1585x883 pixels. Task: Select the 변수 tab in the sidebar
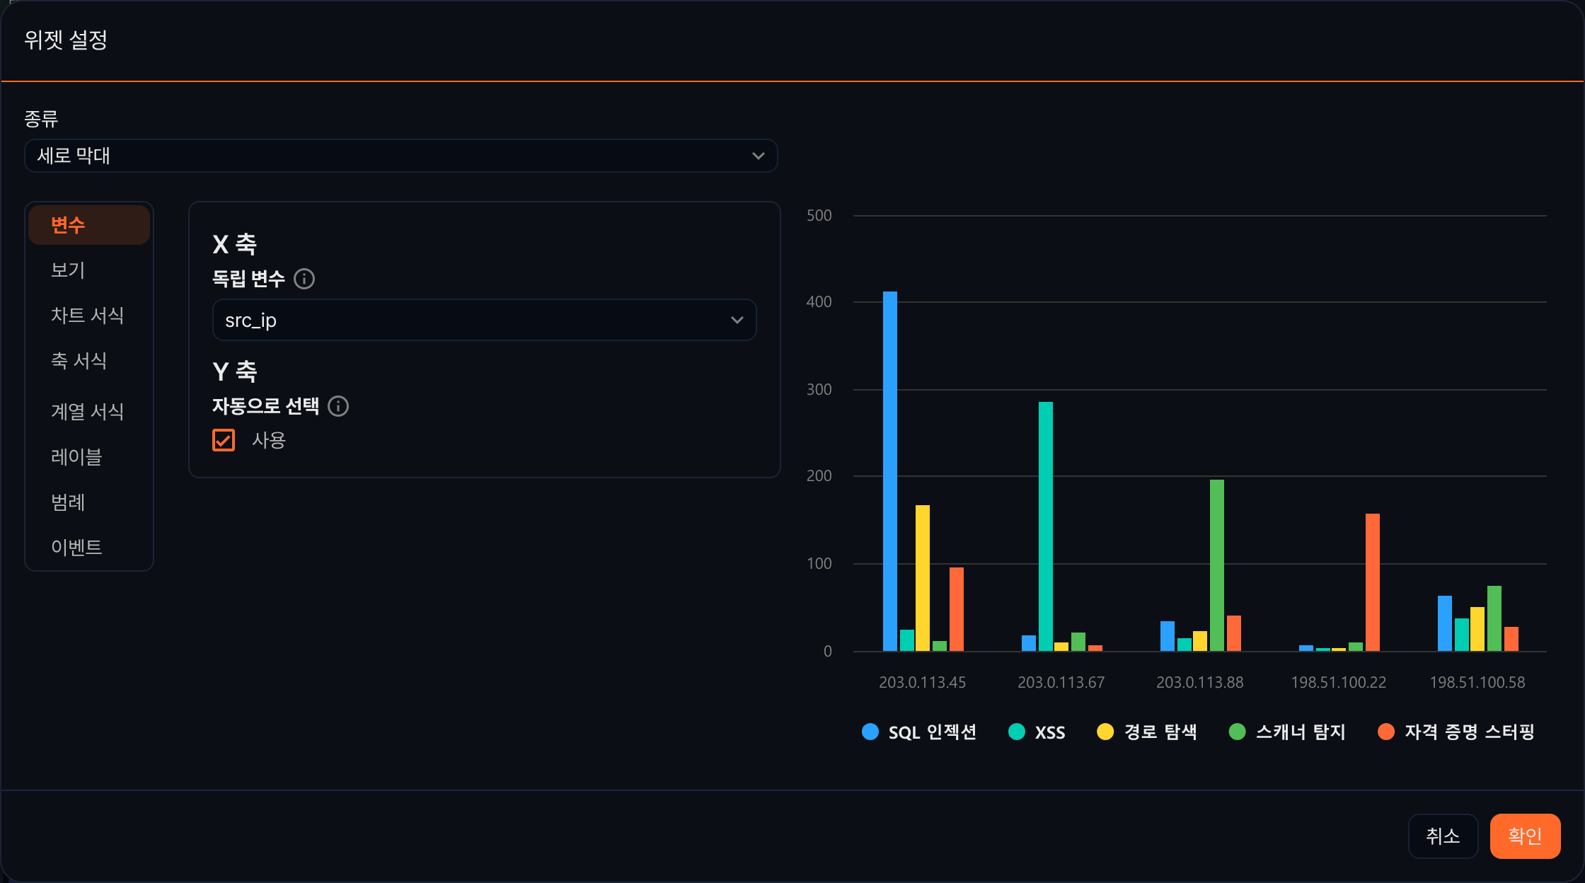[89, 225]
